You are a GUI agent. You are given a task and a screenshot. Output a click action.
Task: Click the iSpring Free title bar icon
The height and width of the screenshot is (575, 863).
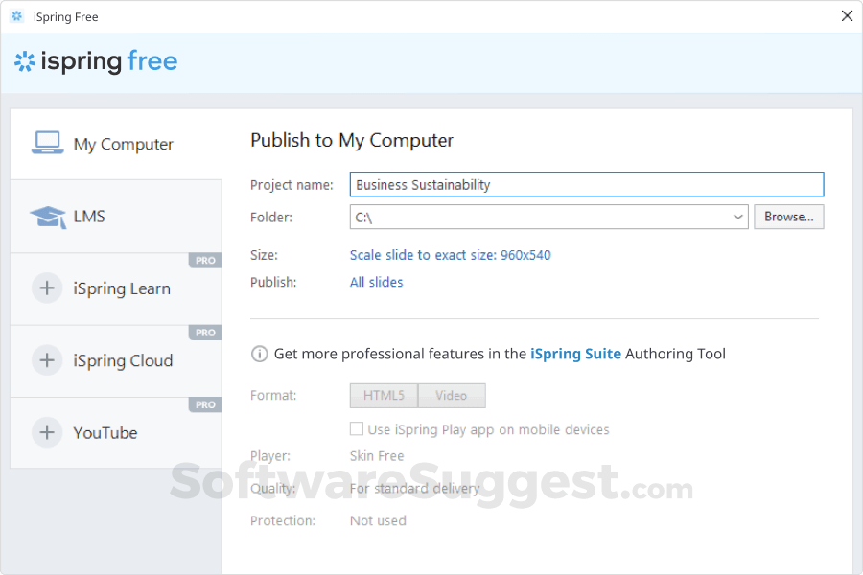tap(16, 16)
